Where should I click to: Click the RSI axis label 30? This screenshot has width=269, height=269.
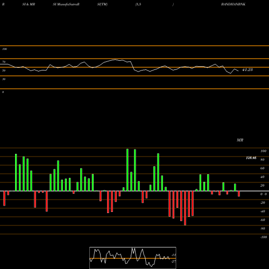point(4,79)
